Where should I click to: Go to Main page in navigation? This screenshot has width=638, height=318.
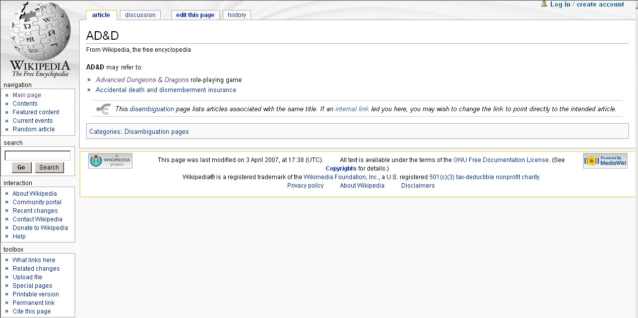point(27,95)
